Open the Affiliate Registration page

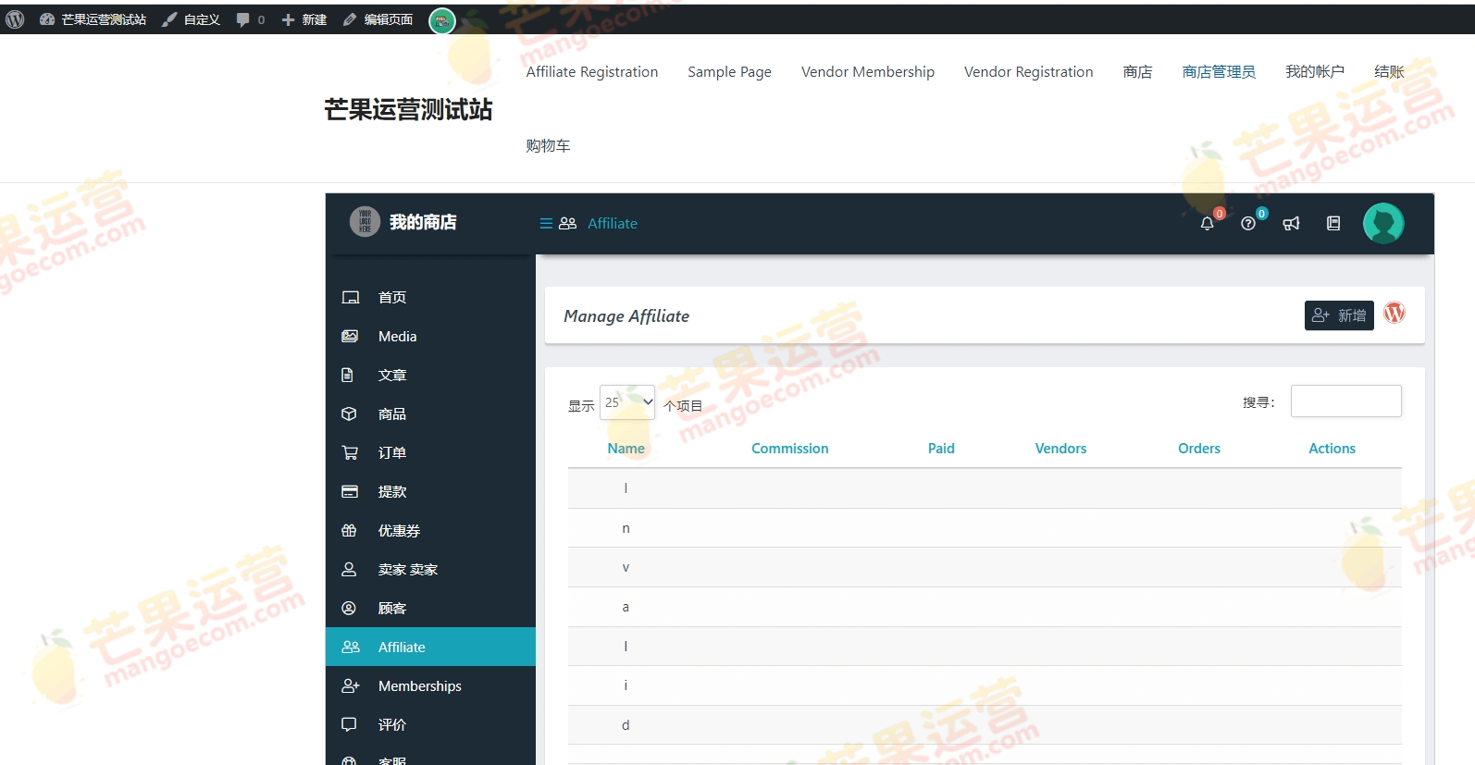(x=592, y=71)
